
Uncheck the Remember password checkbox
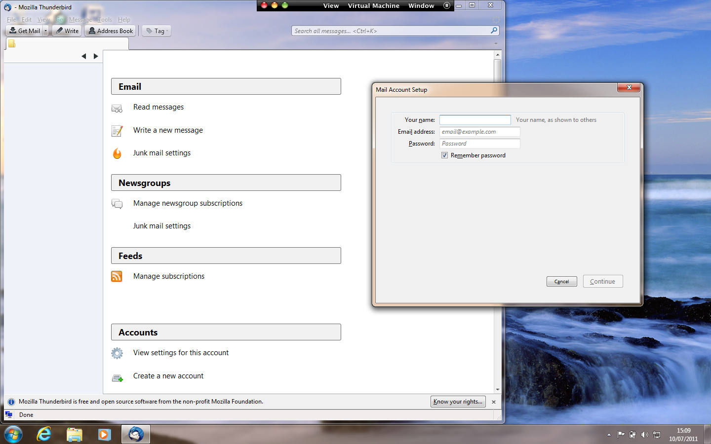point(445,155)
